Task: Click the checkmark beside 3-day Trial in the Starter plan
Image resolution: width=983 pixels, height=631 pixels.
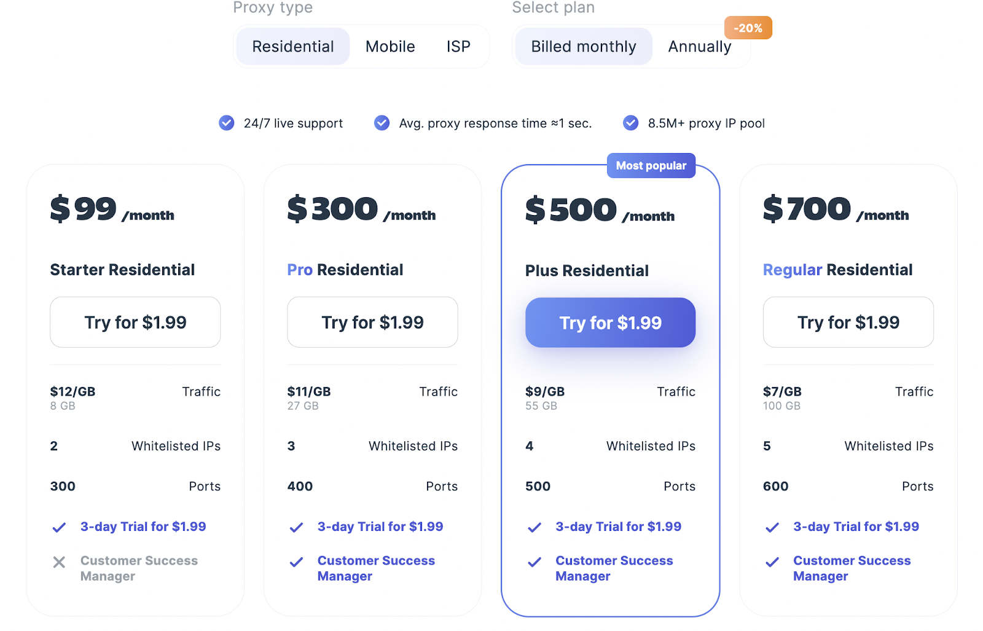Action: tap(59, 527)
